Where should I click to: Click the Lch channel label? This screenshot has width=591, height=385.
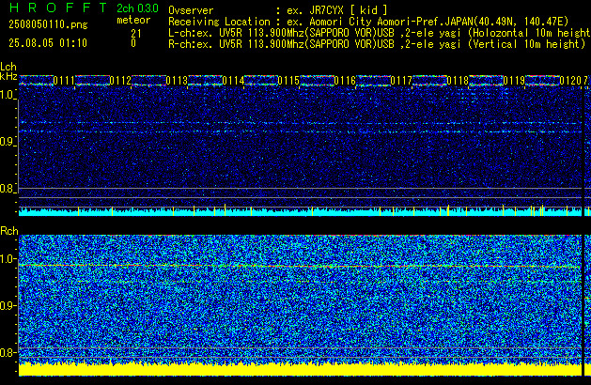point(8,67)
